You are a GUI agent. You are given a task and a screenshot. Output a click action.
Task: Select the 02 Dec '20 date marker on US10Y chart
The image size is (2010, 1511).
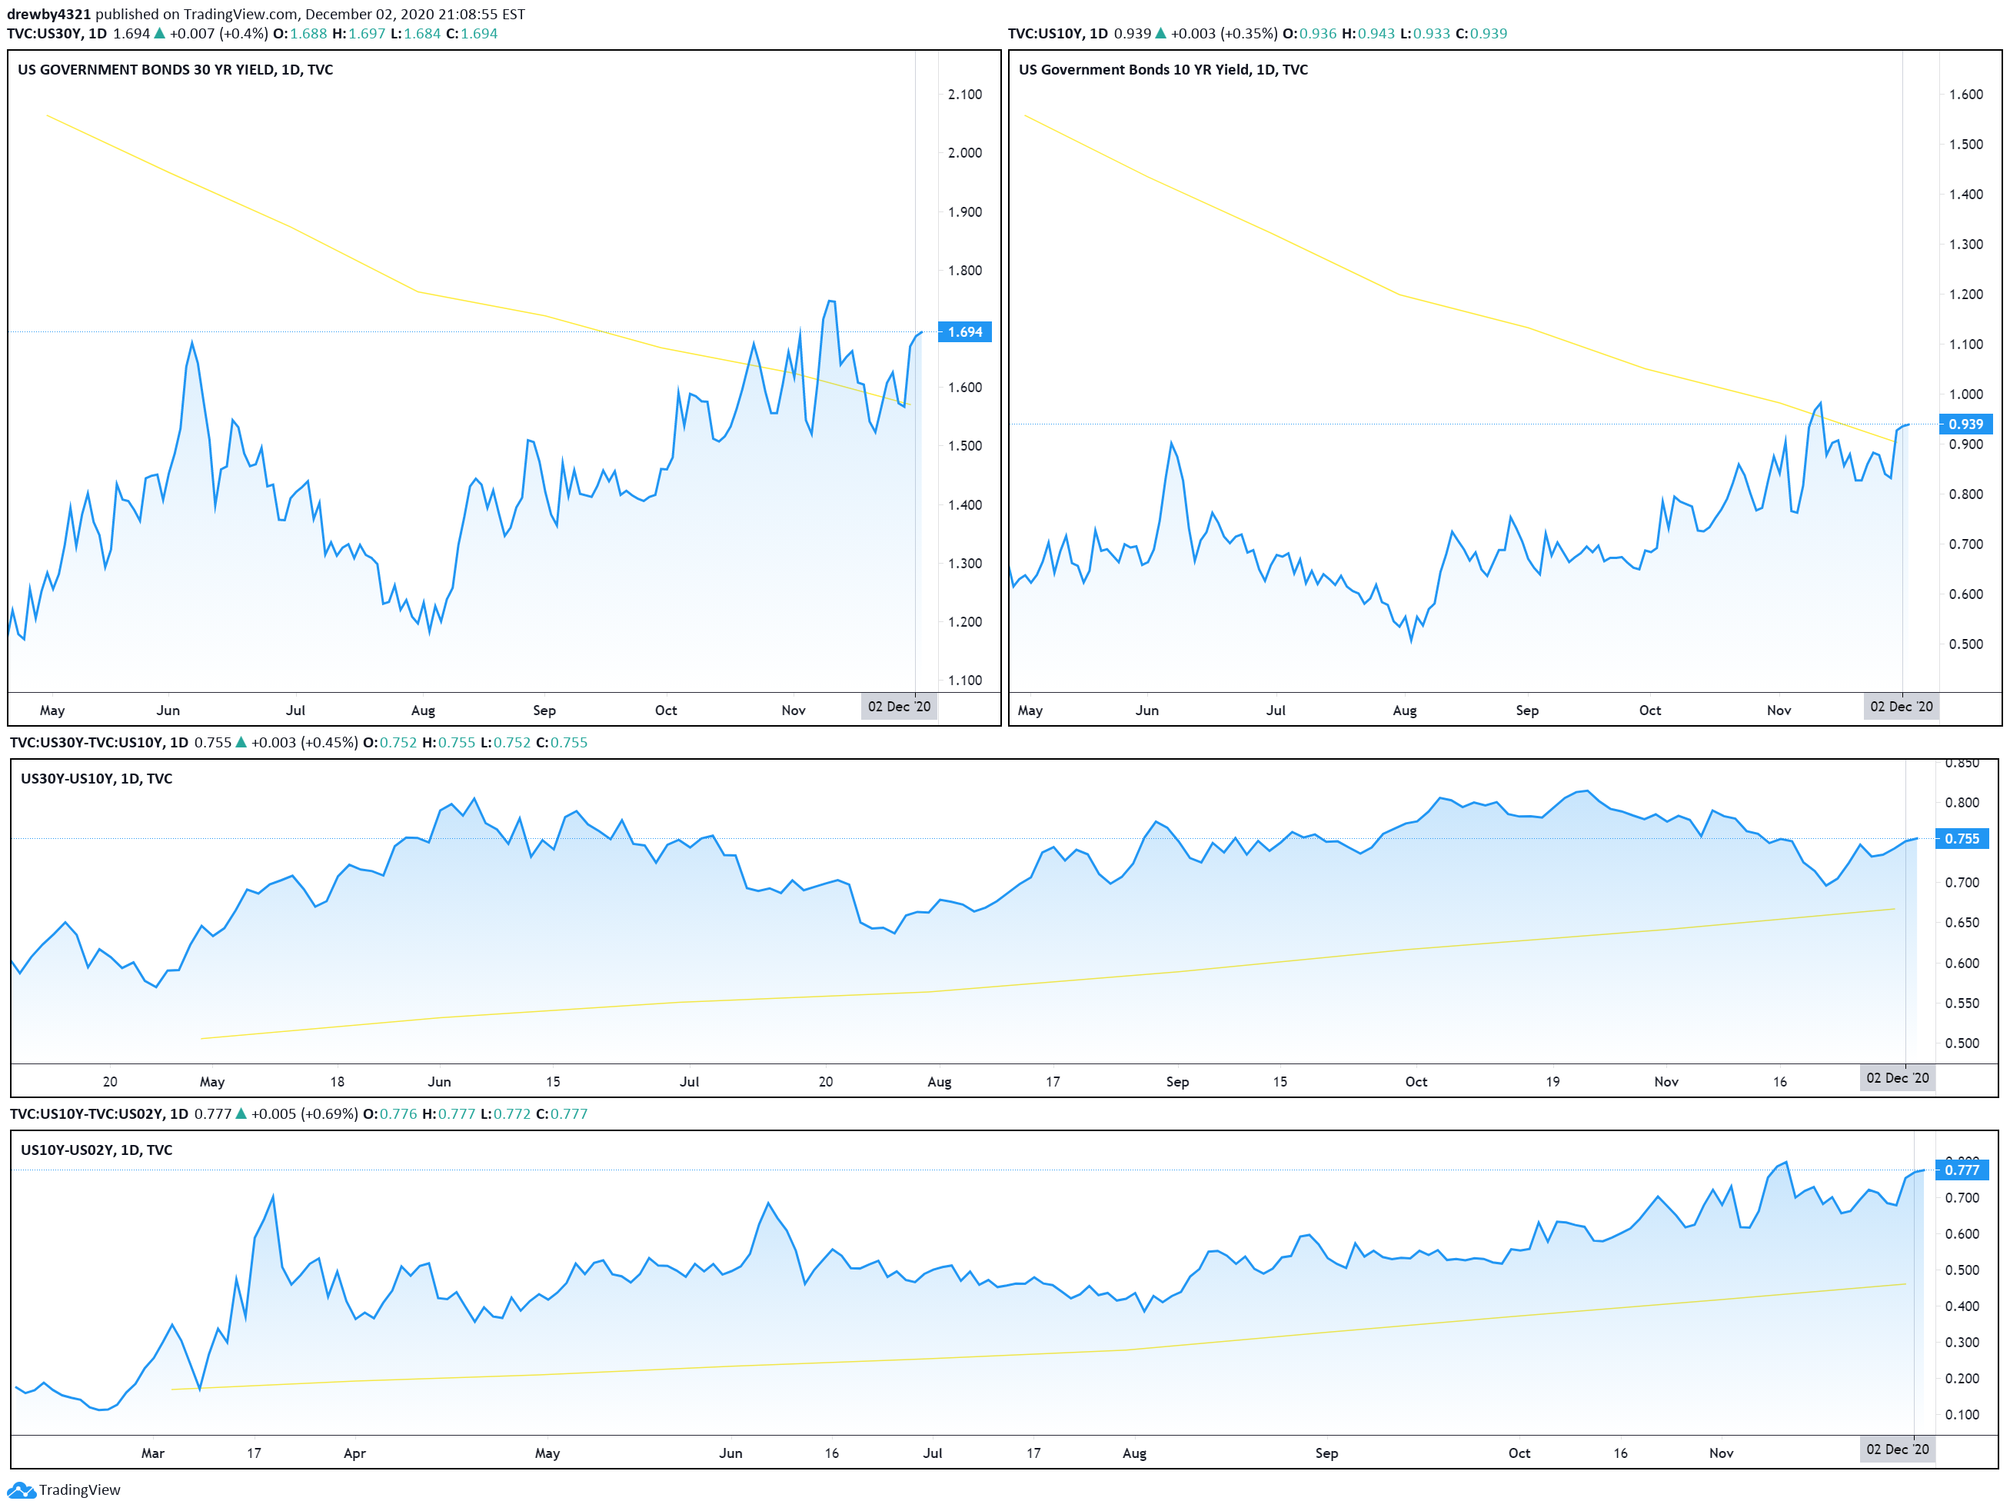[1901, 707]
